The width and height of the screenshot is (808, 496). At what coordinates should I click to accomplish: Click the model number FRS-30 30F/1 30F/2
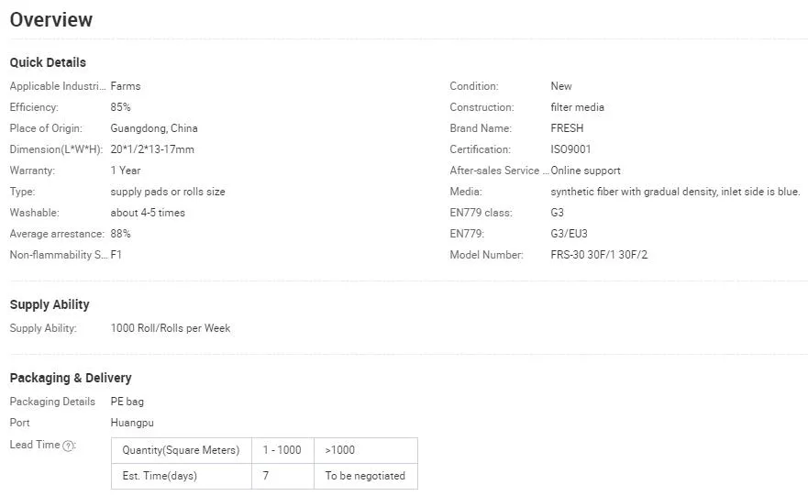tap(599, 255)
